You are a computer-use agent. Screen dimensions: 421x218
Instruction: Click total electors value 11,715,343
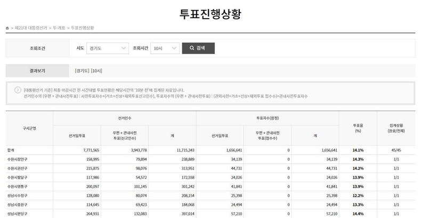click(185, 150)
